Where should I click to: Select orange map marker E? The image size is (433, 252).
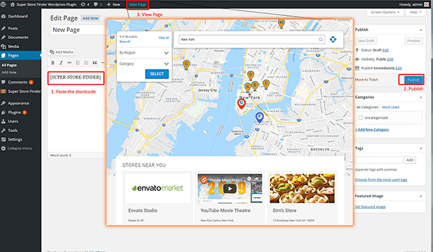tap(266, 84)
